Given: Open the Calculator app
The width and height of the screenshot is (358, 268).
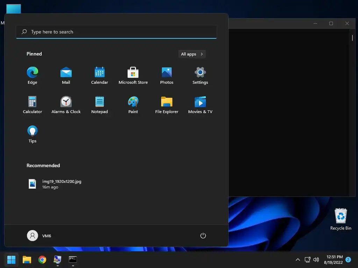Looking at the screenshot, I should pyautogui.click(x=33, y=105).
